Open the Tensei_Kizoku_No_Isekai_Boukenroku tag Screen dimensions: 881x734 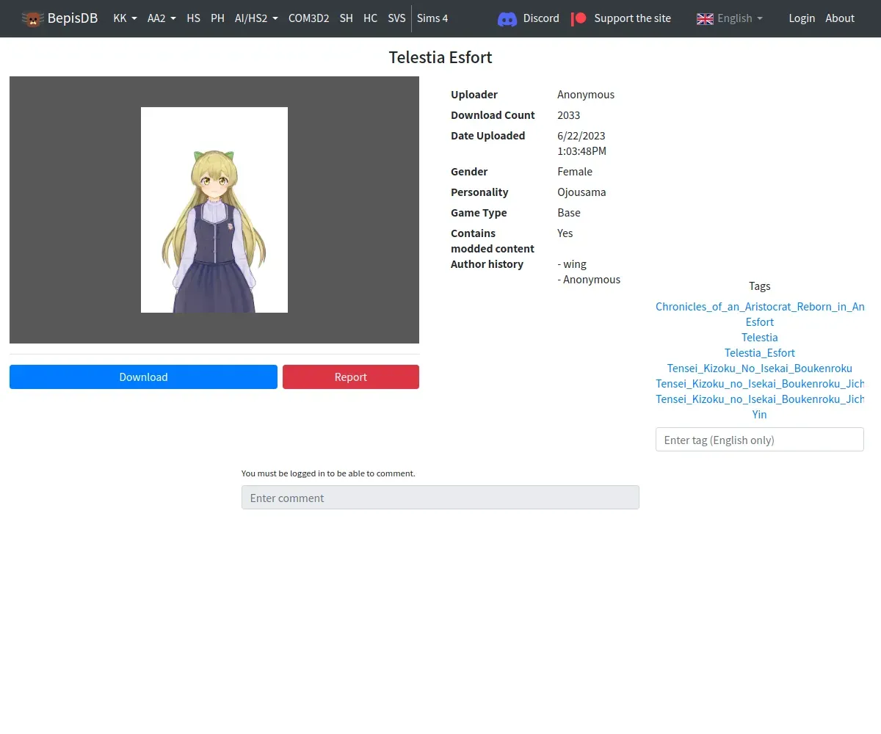(x=760, y=368)
